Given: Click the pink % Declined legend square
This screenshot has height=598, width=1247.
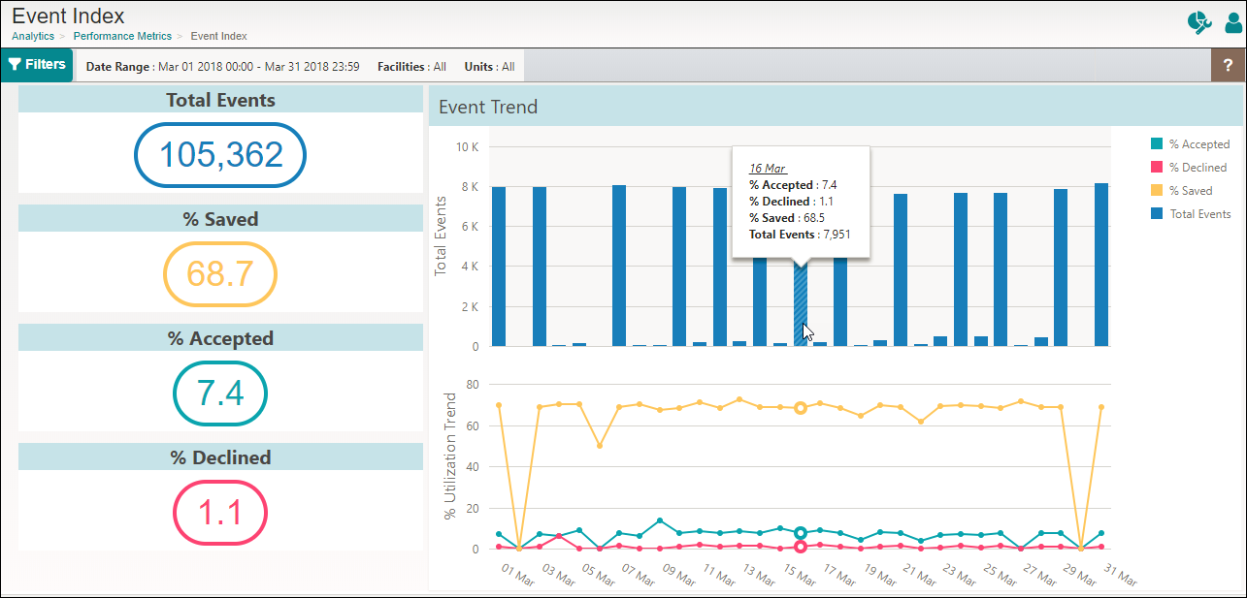Looking at the screenshot, I should (1156, 168).
